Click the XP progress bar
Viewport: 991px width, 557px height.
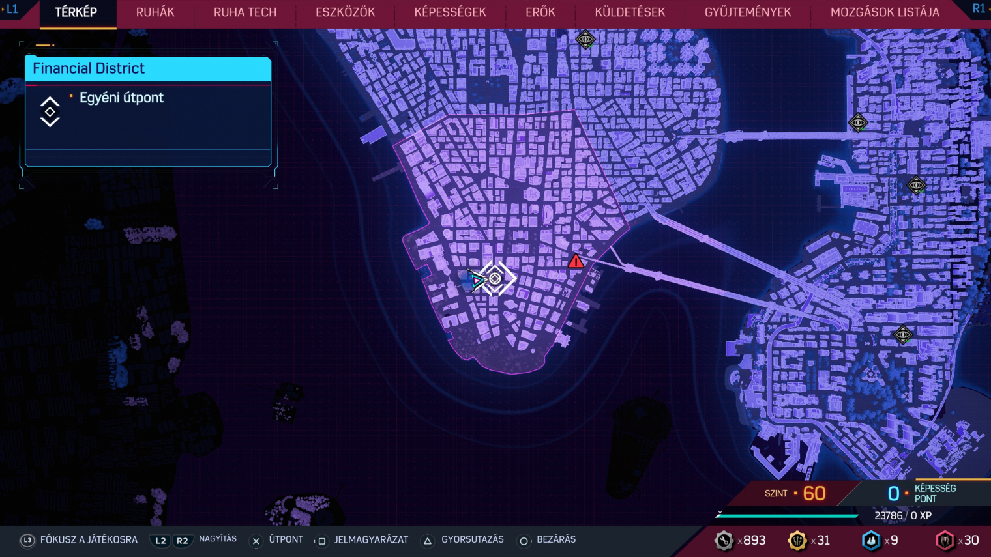click(x=788, y=515)
